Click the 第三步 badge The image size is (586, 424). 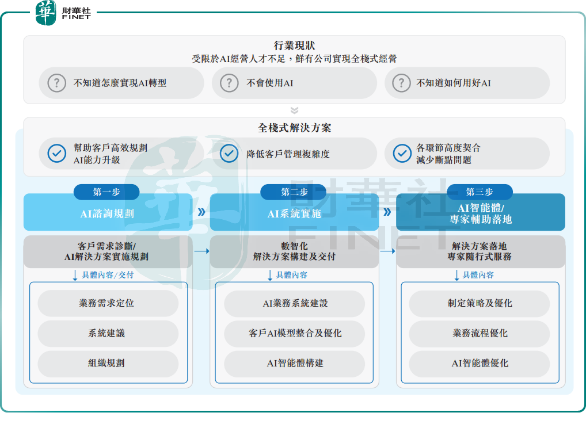[x=480, y=192]
